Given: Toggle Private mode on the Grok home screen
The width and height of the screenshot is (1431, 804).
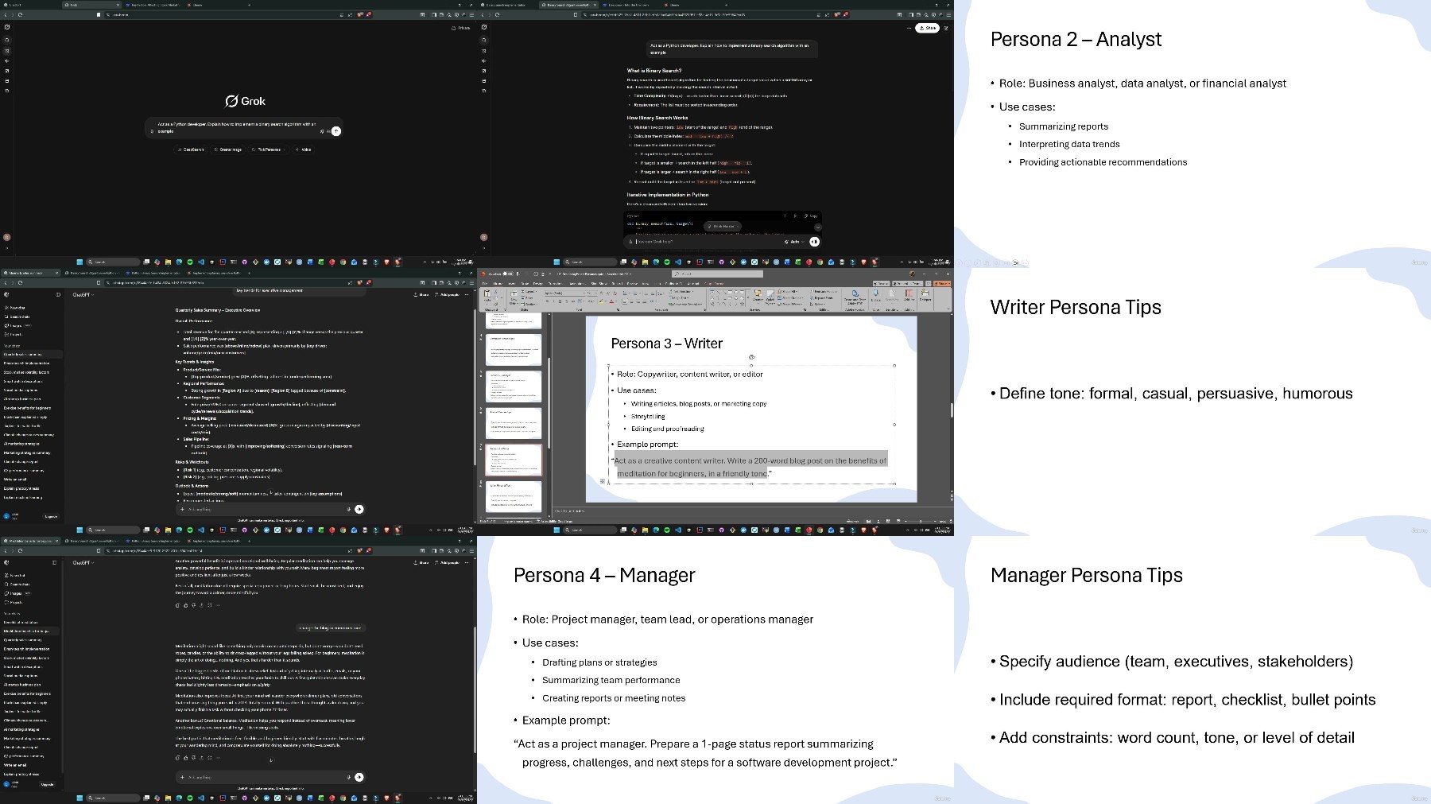Looking at the screenshot, I should (461, 28).
